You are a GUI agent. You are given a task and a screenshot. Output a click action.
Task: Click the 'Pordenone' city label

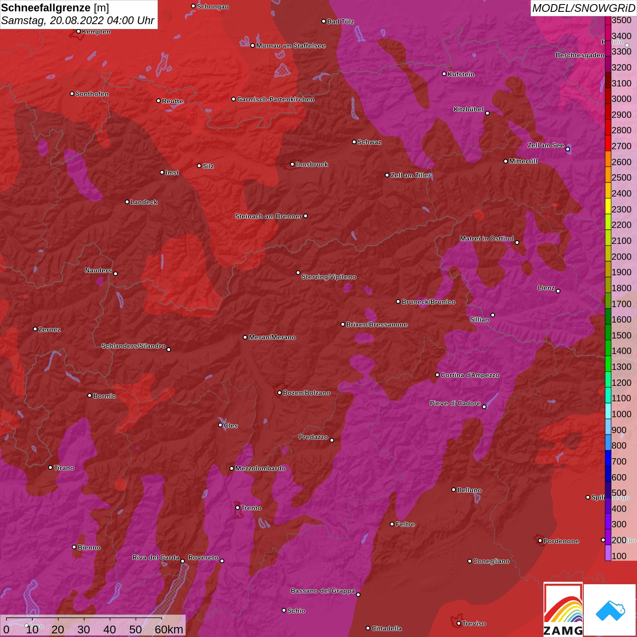[561, 541]
